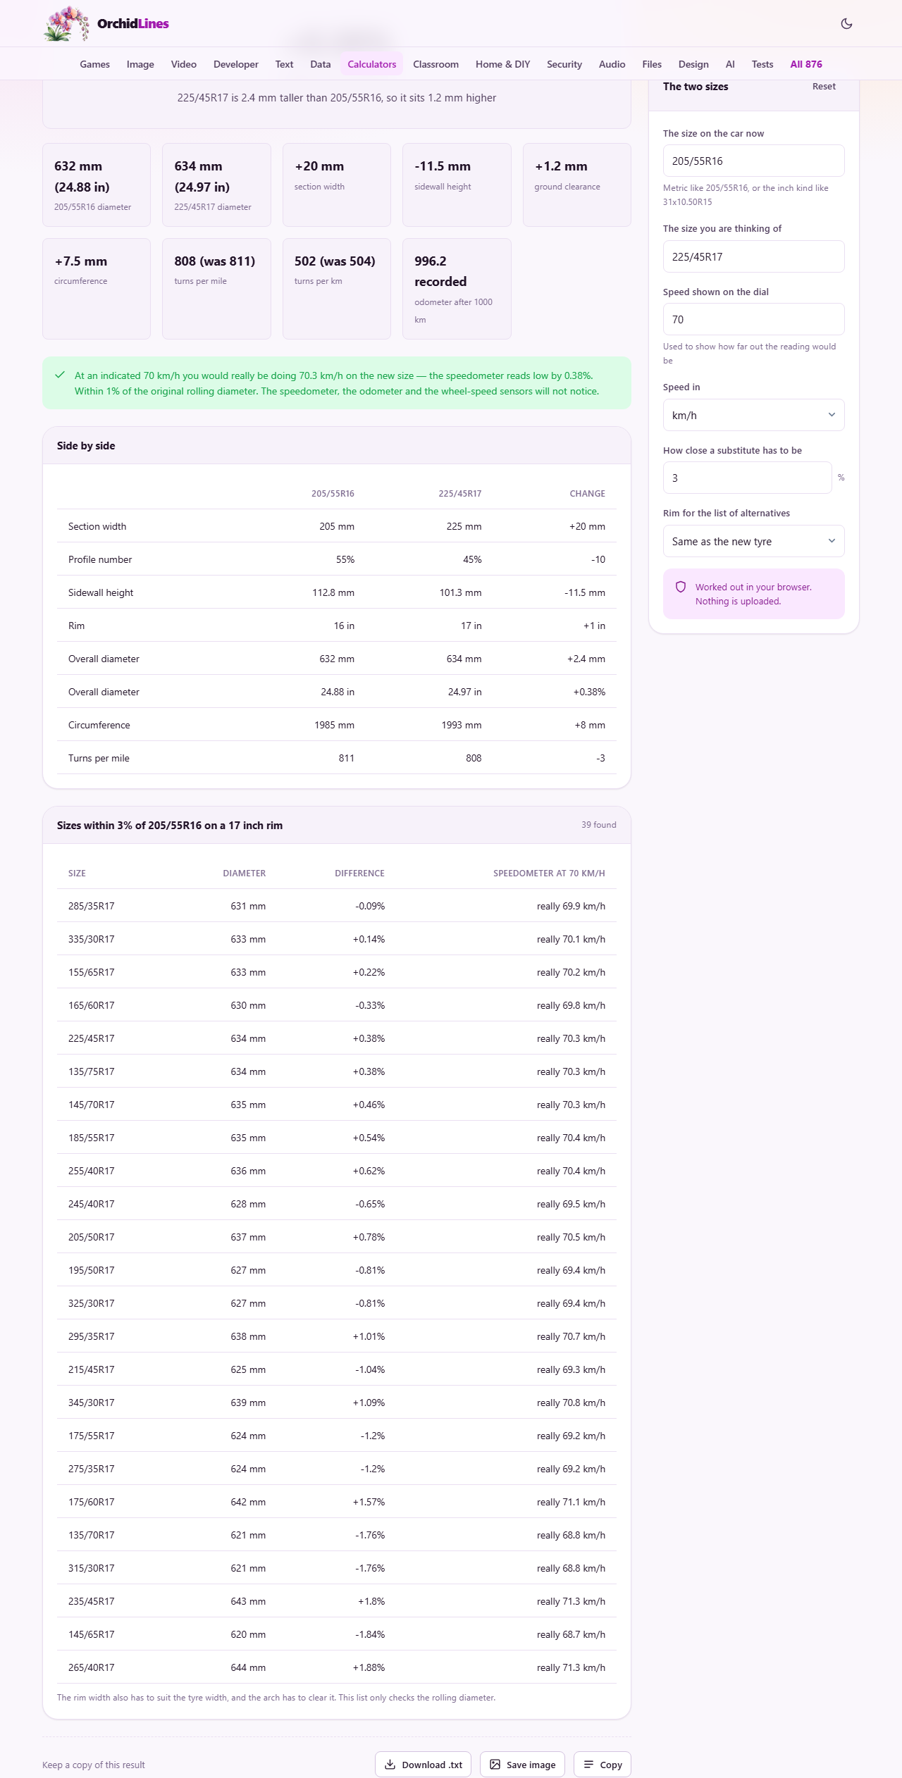Open the Speed in unit dropdown
Viewport: 902px width, 1778px height.
click(x=753, y=415)
